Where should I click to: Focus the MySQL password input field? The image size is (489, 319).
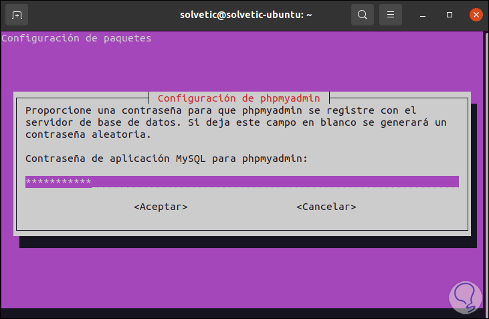[242, 181]
